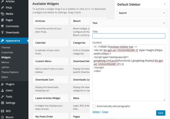Select the Download Details widget
The height and width of the screenshot is (119, 170).
80,61
